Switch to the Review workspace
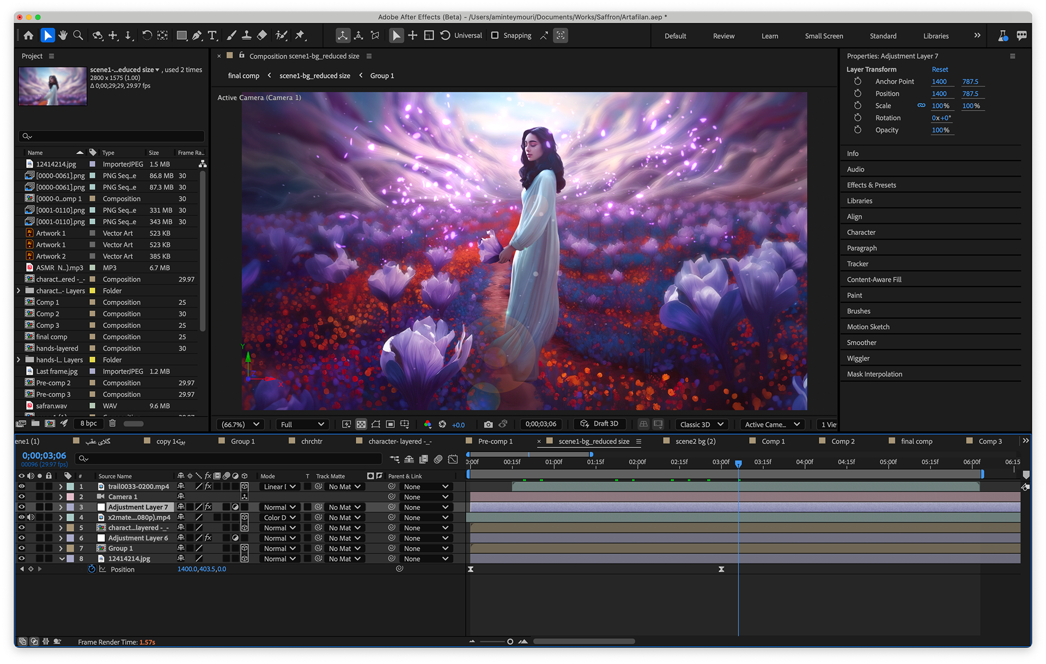Screen dimensions: 1046x664 723,36
